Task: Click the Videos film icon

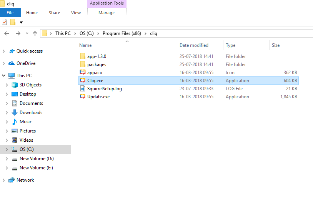Action: point(15,140)
